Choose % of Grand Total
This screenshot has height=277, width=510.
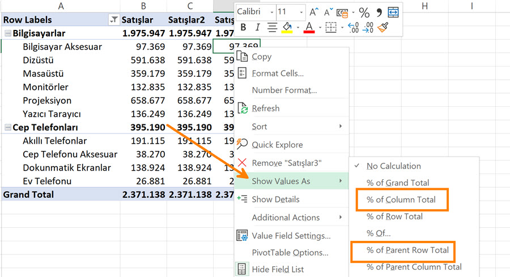tap(398, 183)
